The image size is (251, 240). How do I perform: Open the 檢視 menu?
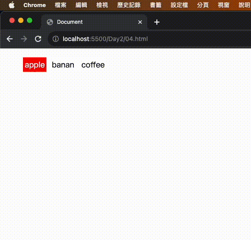(102, 5)
